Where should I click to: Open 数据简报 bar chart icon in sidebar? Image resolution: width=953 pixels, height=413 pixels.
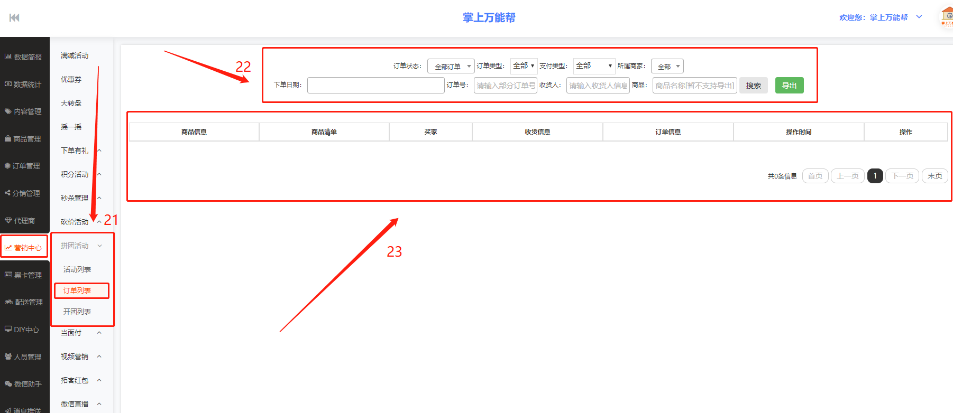(x=8, y=57)
